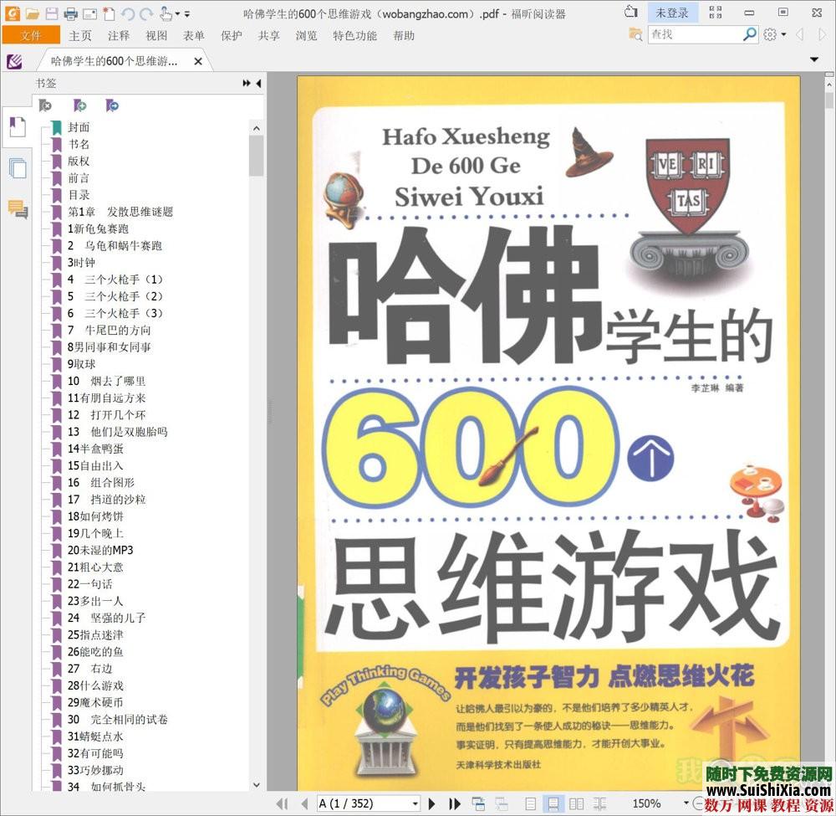Open the document tab list dropdown arrow

click(814, 59)
